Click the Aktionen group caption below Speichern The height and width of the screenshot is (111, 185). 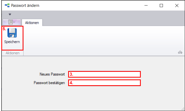click(x=13, y=53)
